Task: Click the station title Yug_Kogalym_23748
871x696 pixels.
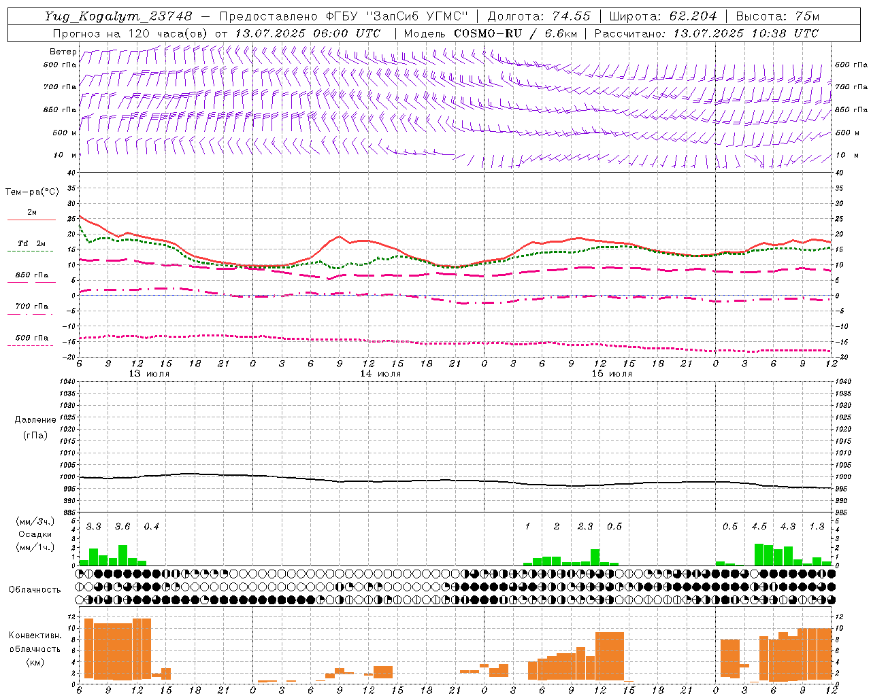Action: (x=118, y=16)
